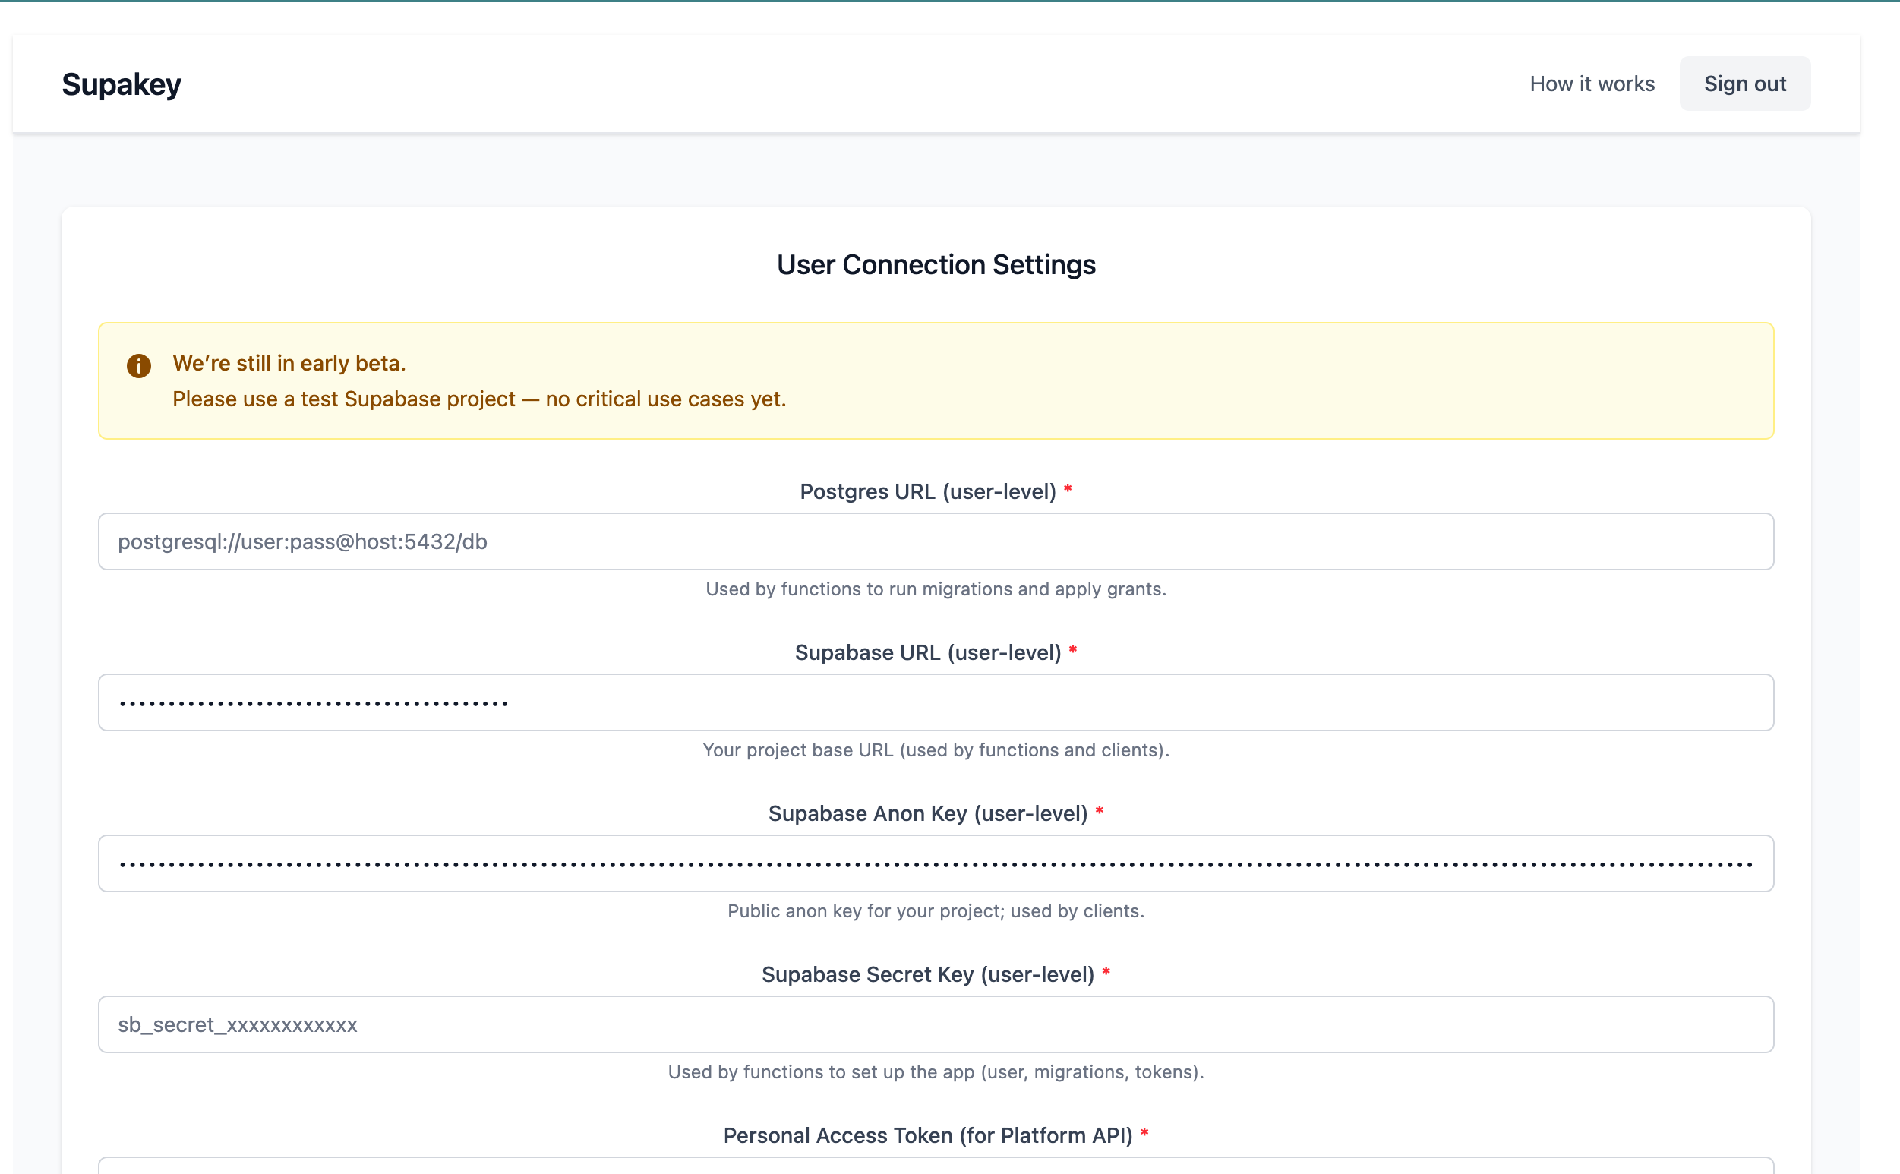Screen dimensions: 1900x1174
Task: Click 'Postgres URL (user-level)' label
Action: point(928,491)
